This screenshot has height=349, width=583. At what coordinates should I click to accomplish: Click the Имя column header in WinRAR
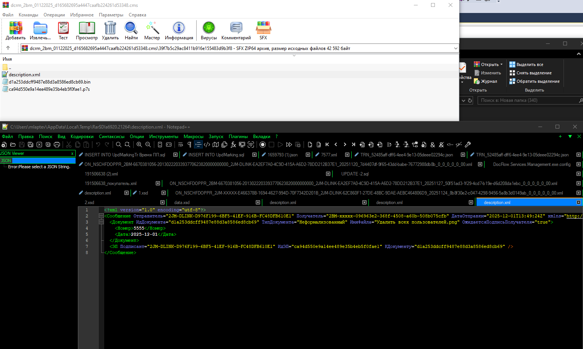coord(7,59)
